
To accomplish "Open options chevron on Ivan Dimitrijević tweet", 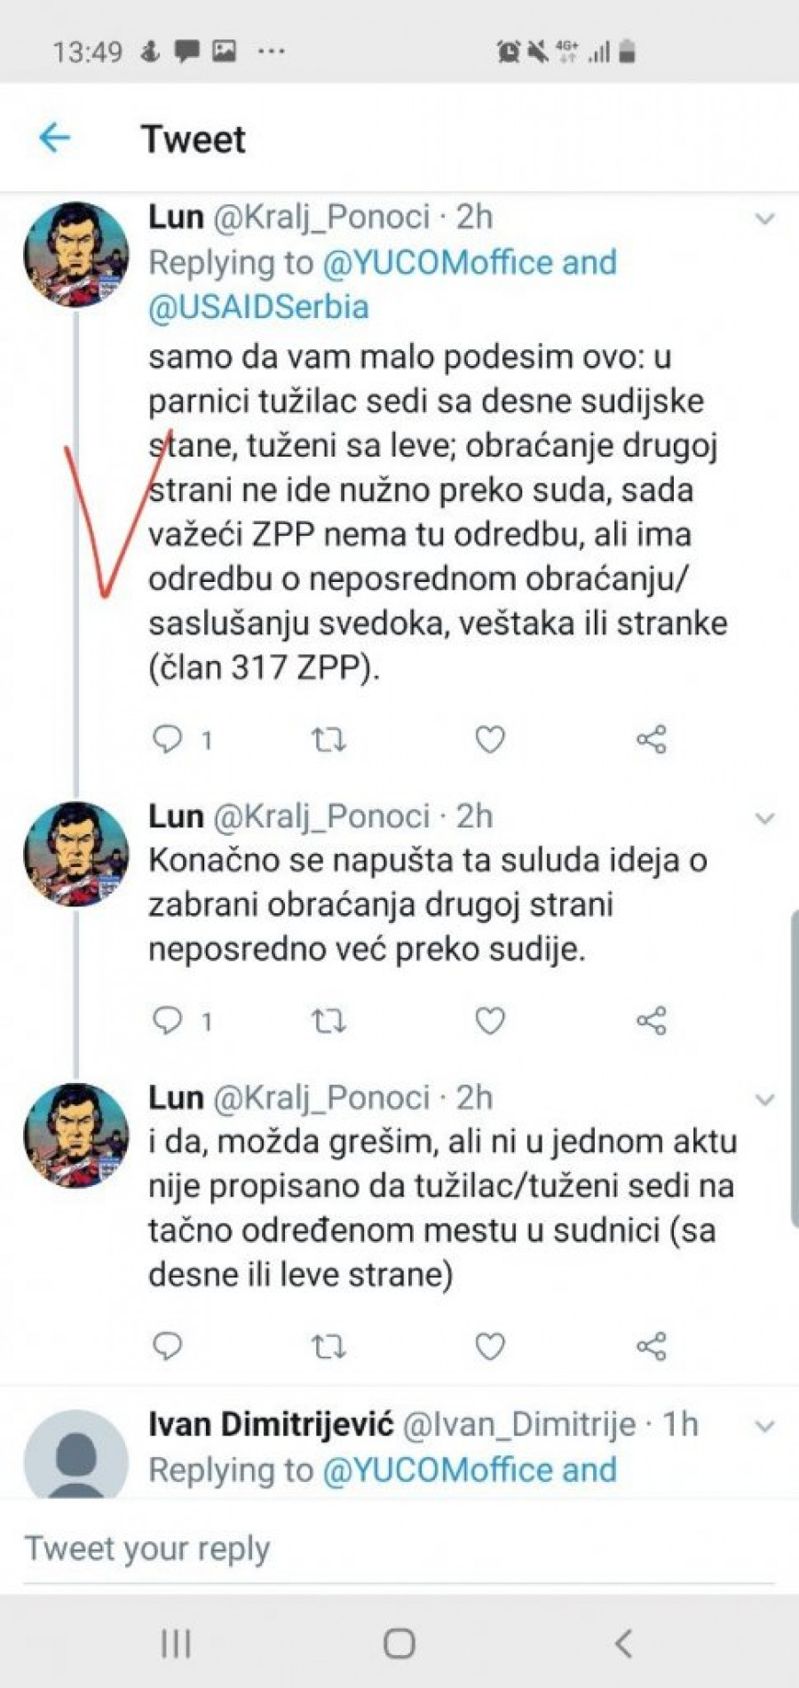I will click(764, 1427).
